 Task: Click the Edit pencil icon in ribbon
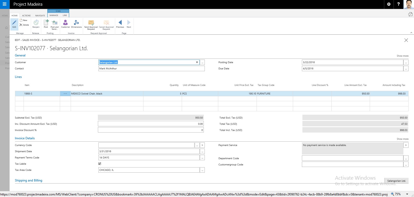14,23
